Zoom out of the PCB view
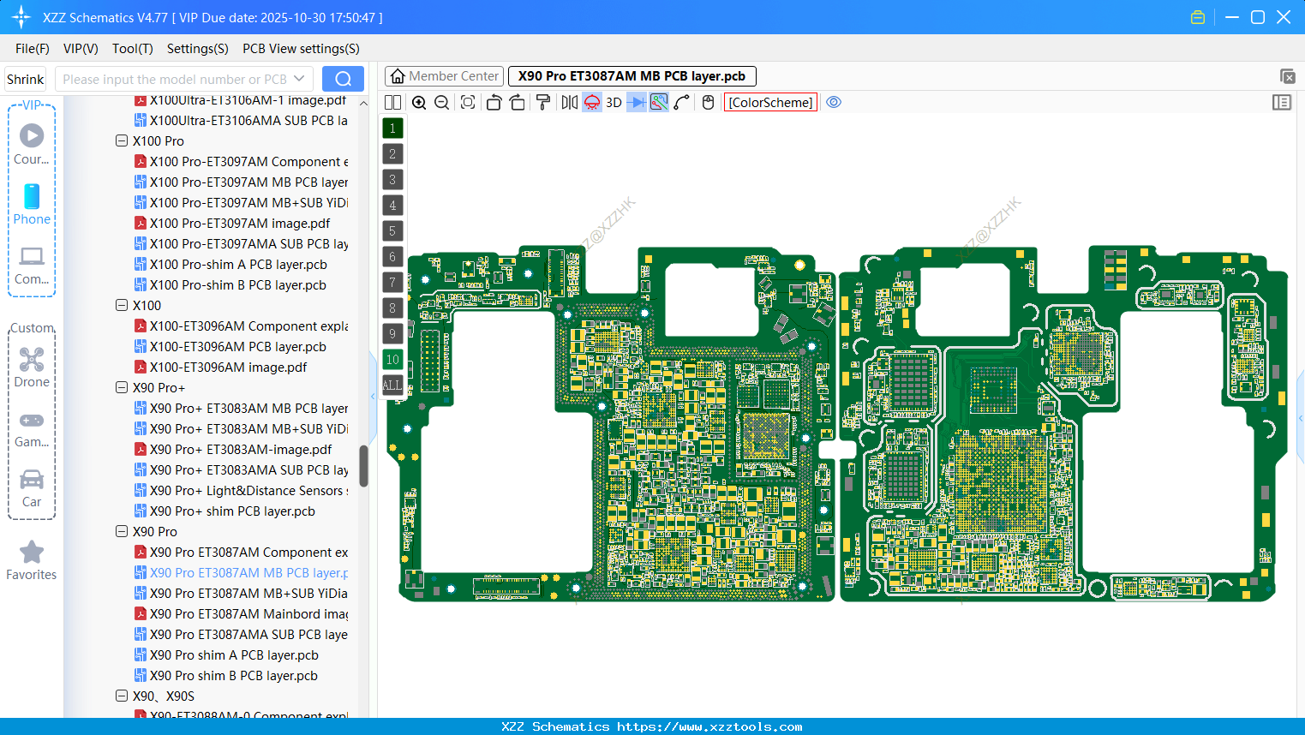Image resolution: width=1305 pixels, height=735 pixels. pos(440,102)
